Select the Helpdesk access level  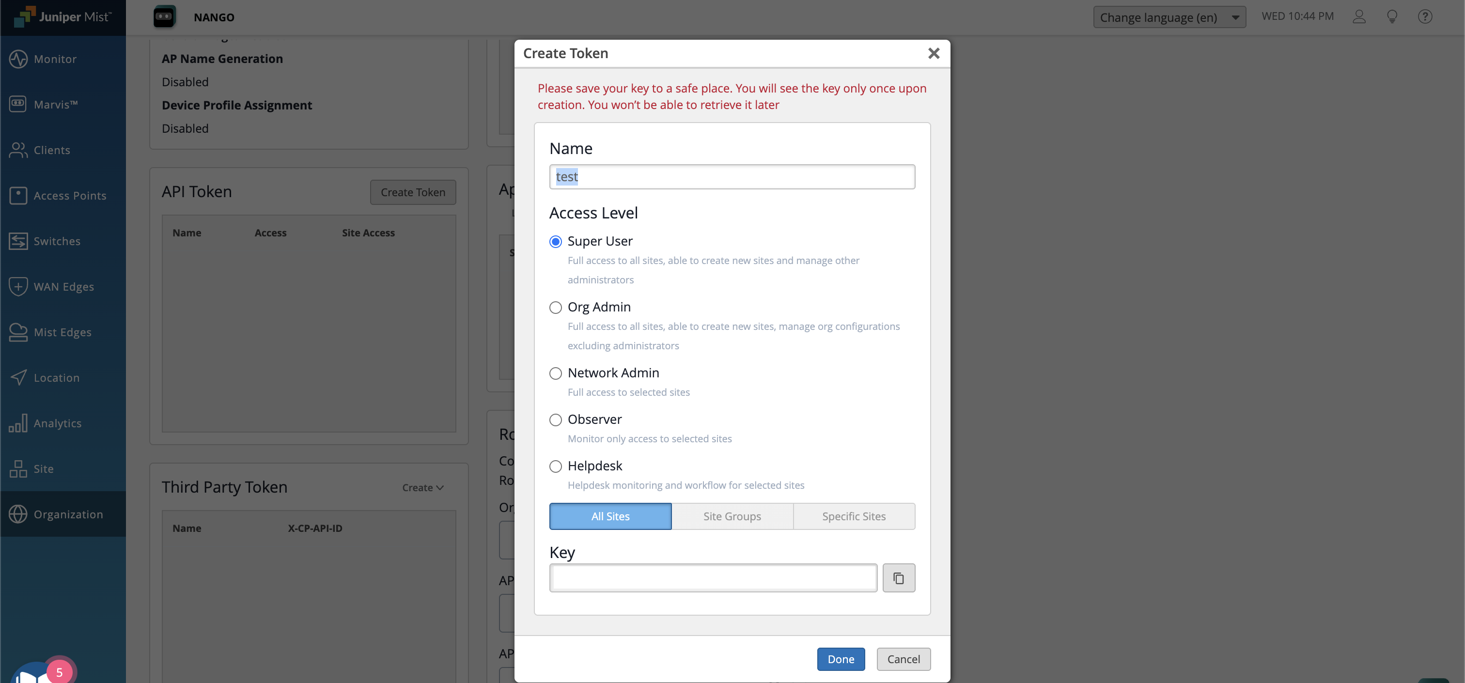point(555,466)
